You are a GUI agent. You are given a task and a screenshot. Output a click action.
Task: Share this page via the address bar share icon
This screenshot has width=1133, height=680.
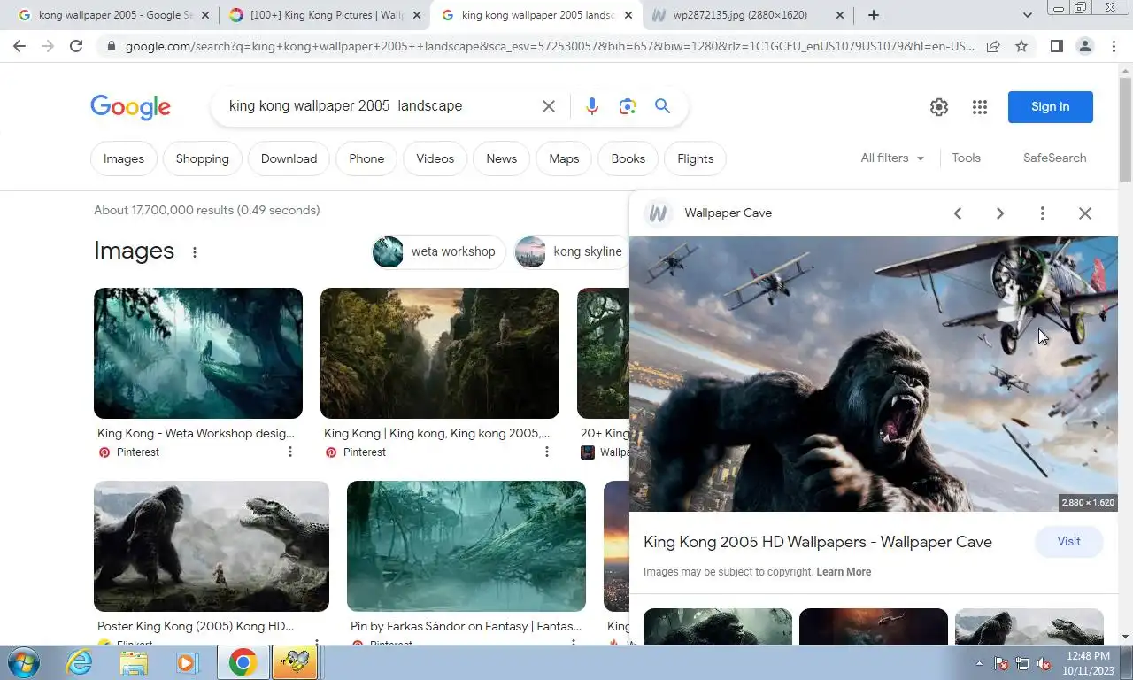pyautogui.click(x=993, y=46)
